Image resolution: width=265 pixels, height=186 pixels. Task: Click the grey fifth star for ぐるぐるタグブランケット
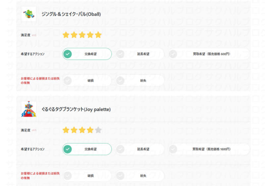[98, 130]
